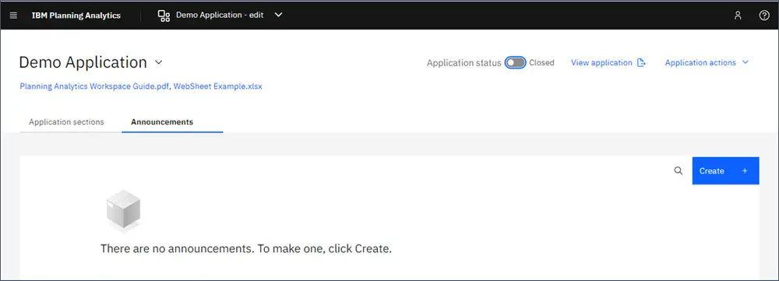
Task: Click the empty state box illustration
Action: pyautogui.click(x=124, y=210)
